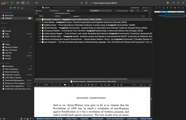The image size is (186, 120).
Task: Set search scope to All Databases
Action: (x=54, y=11)
